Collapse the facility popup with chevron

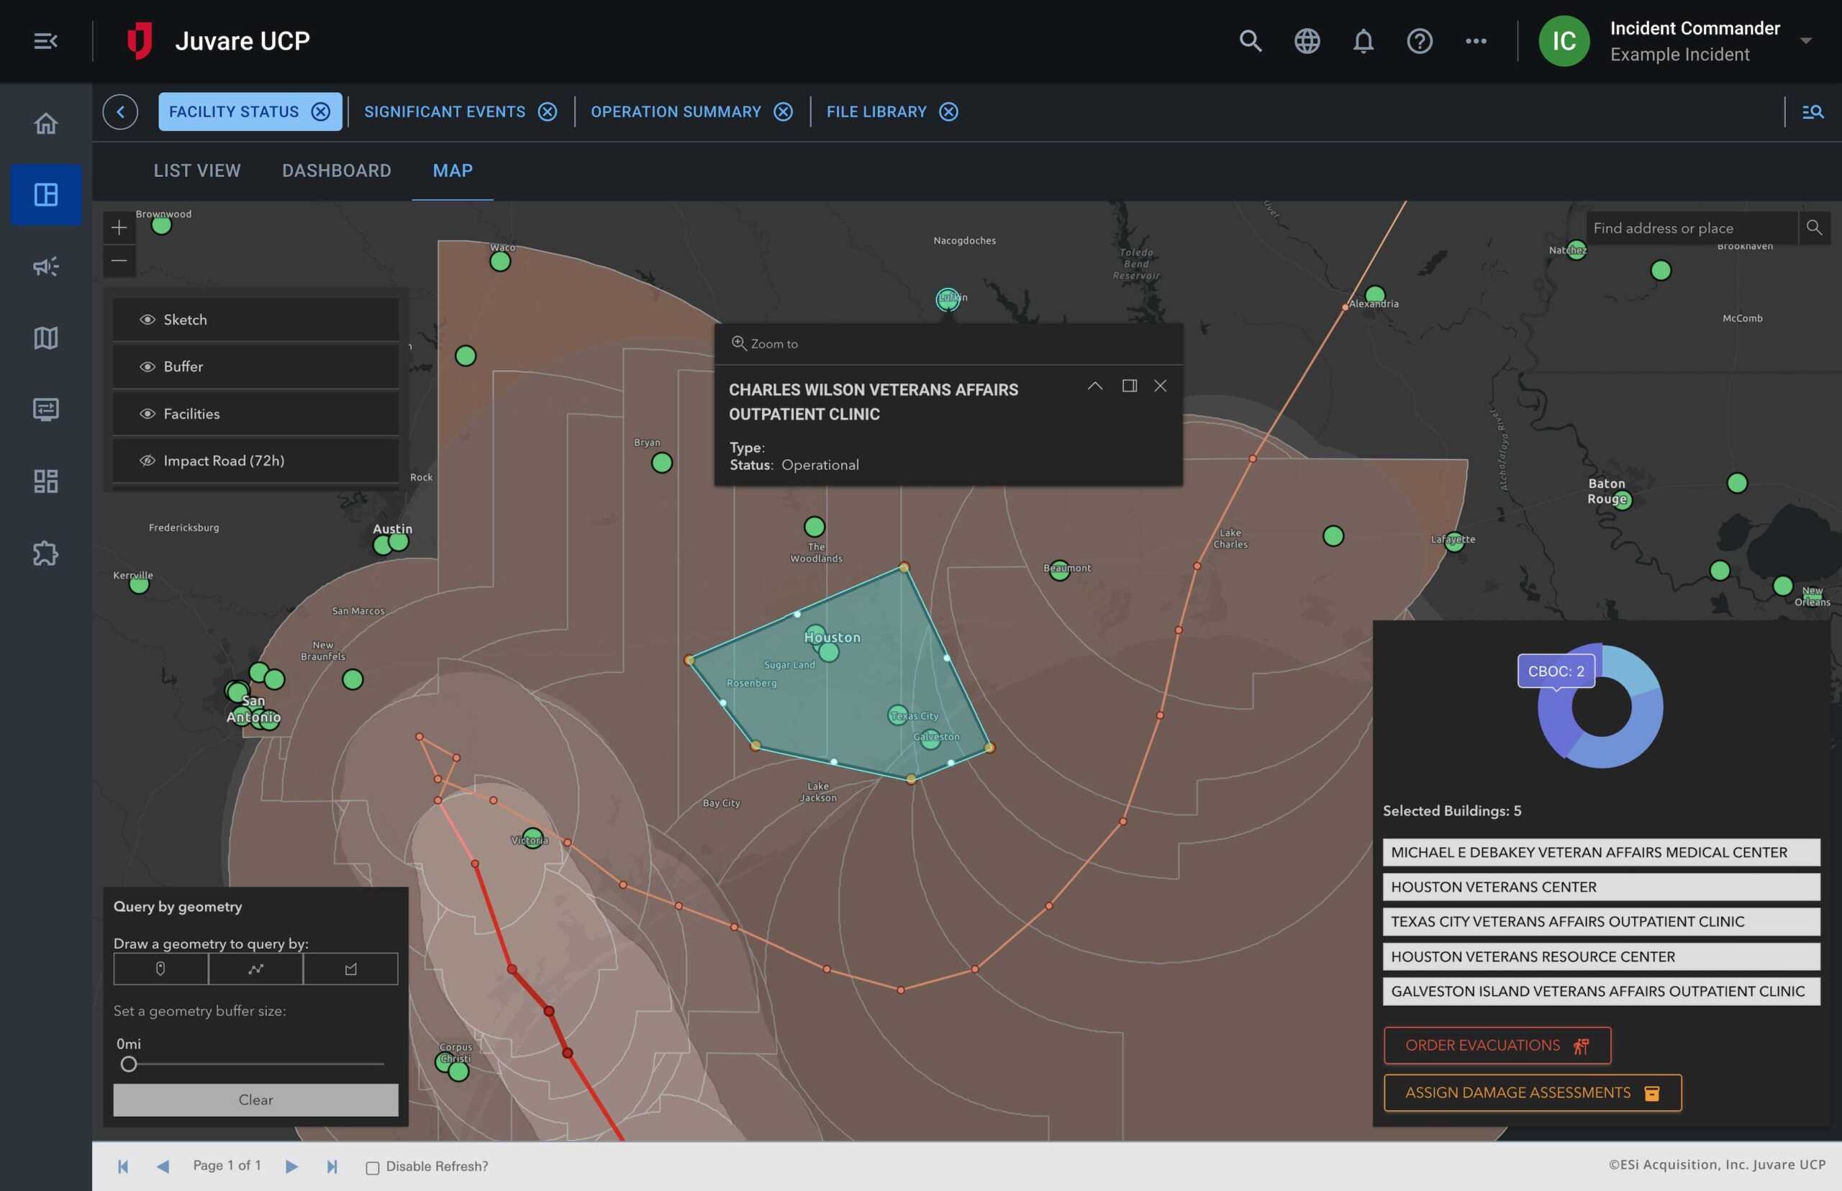(1095, 385)
